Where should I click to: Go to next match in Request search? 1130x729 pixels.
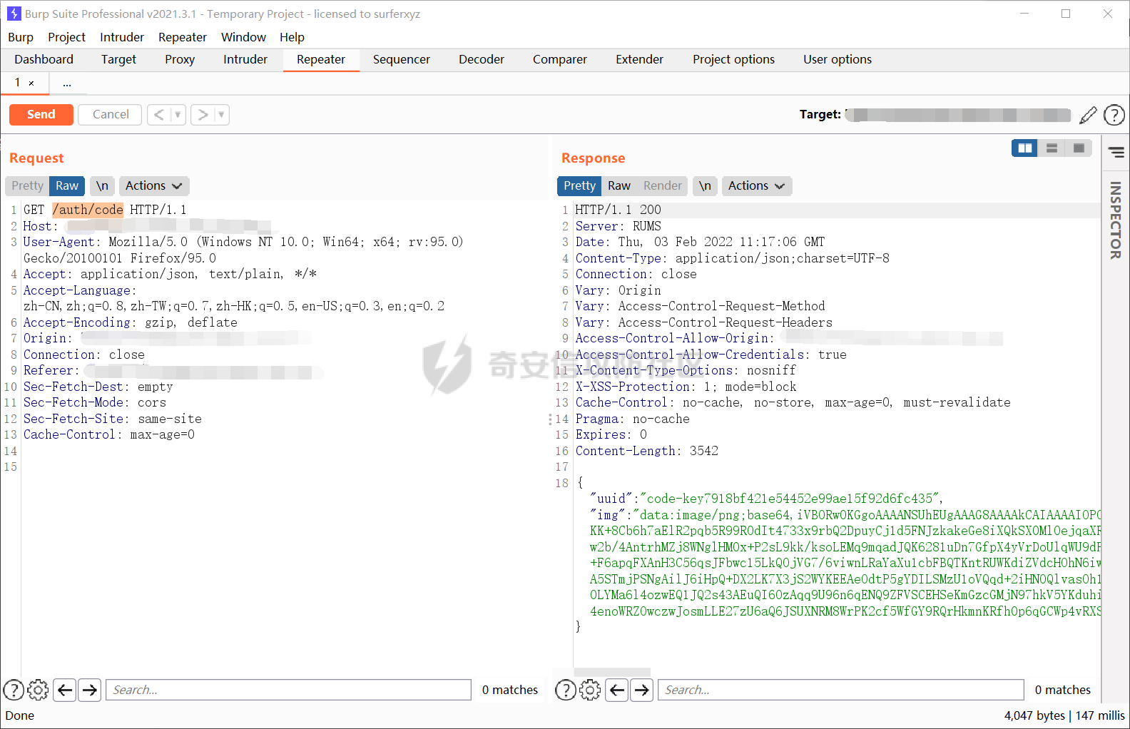pyautogui.click(x=89, y=690)
